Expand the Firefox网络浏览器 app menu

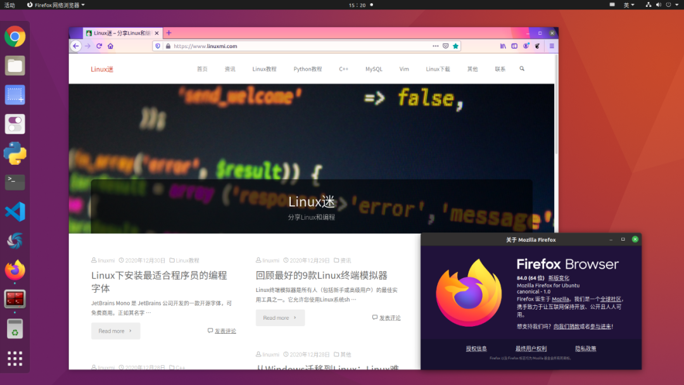click(56, 5)
